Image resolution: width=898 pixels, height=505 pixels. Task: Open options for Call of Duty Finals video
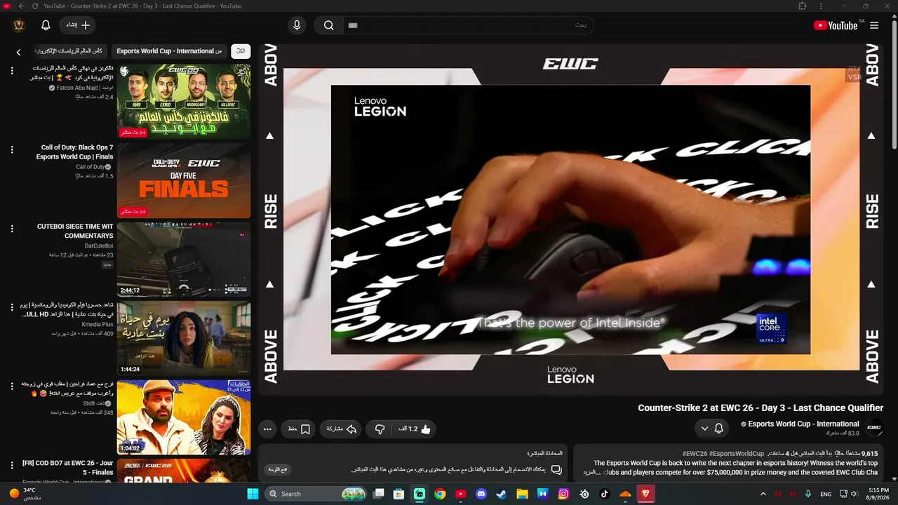coord(12,150)
